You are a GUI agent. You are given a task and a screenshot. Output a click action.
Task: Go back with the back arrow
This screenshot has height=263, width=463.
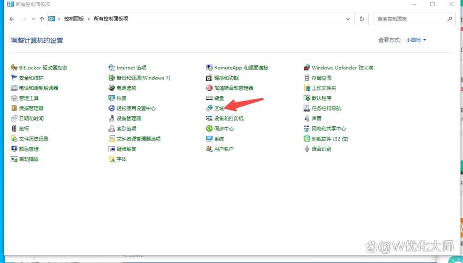12,19
